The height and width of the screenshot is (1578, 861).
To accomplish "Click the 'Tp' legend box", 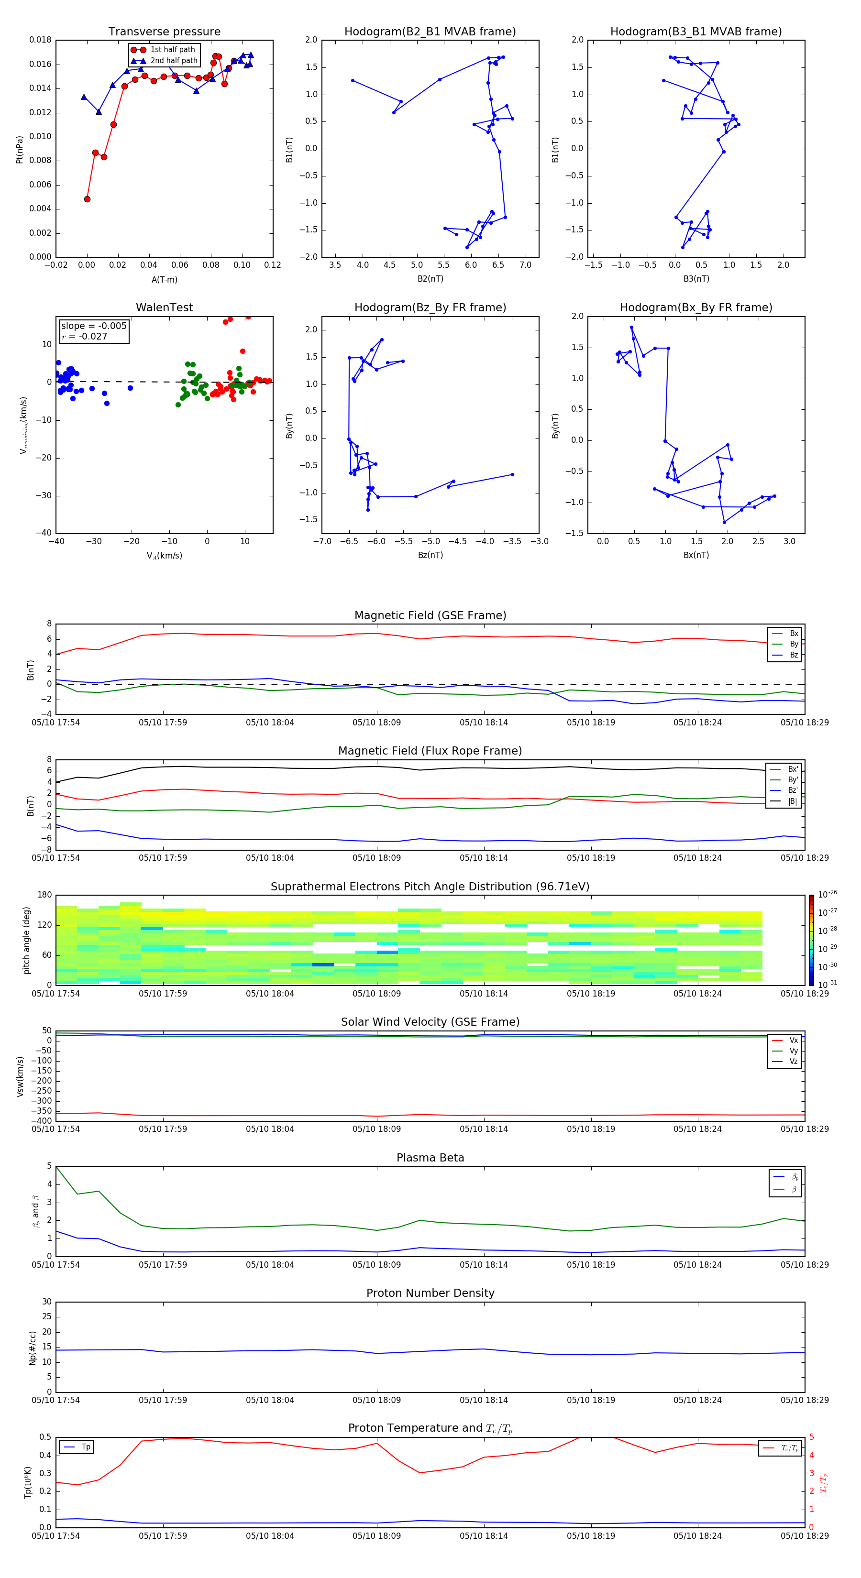I will (77, 1447).
